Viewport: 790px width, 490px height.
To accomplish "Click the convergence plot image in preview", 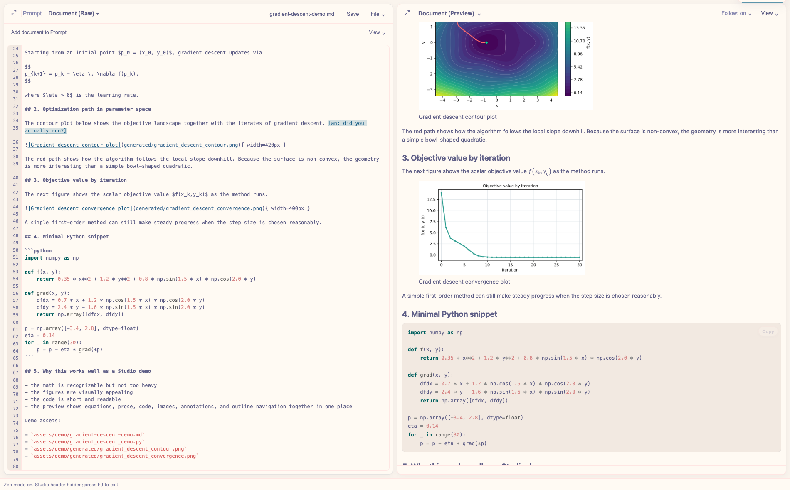I will (502, 228).
